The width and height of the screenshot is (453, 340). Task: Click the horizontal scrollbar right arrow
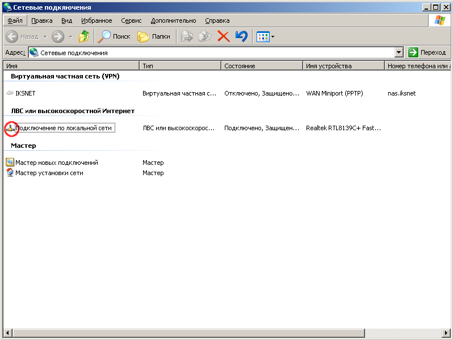(x=446, y=333)
